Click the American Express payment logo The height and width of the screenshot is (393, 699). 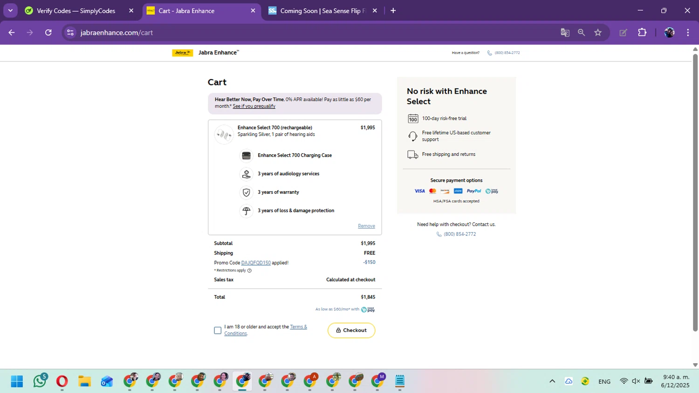(458, 191)
